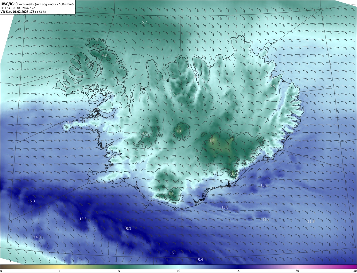Click the 15.4 value label near the color bar
Viewport: 357px width, 273px height.
tap(199, 260)
